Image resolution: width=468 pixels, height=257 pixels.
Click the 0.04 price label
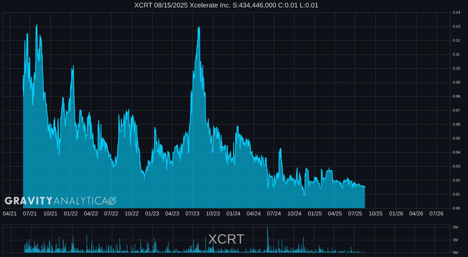(456, 153)
